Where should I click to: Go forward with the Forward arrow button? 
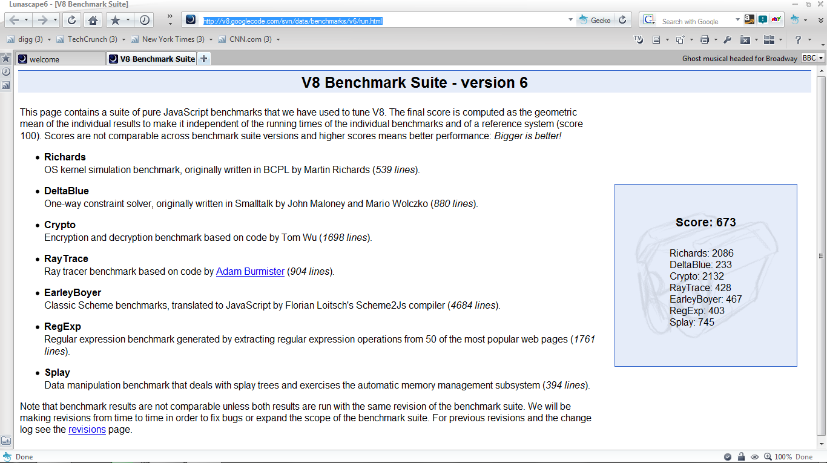click(42, 20)
